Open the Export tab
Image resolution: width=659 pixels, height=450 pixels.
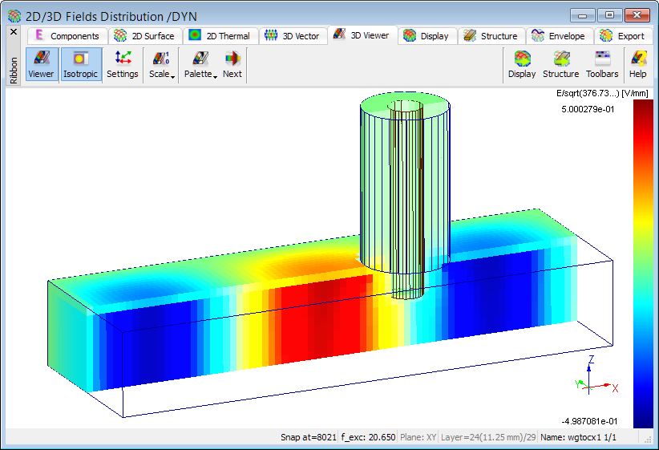point(622,36)
